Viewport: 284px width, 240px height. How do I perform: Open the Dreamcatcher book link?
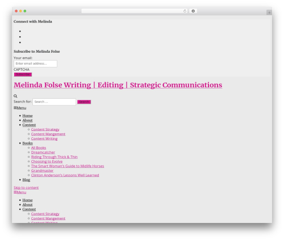click(x=43, y=152)
